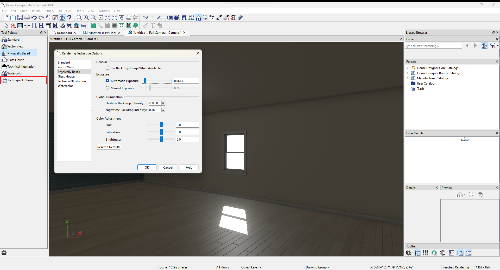Expand Manufacturer Catalogs tree node
The image size is (500, 270).
(x=408, y=78)
